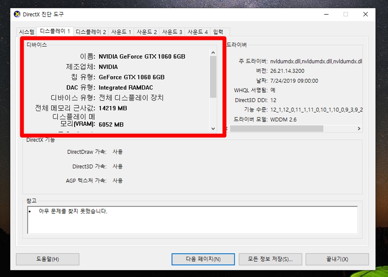Click the WDDM 2.6 driver model value
The width and height of the screenshot is (388, 277).
click(283, 120)
